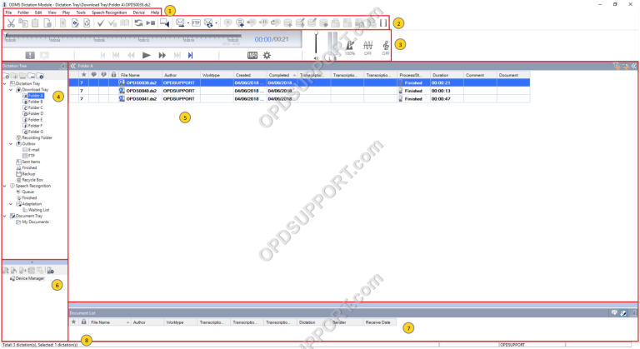Click the filter icon in Folder A header
The height and width of the screenshot is (349, 640).
pos(616,66)
